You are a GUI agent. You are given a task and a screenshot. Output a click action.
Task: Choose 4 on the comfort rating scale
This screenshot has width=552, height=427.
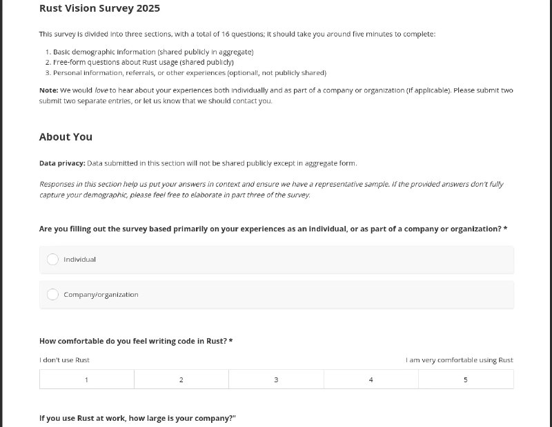point(371,379)
